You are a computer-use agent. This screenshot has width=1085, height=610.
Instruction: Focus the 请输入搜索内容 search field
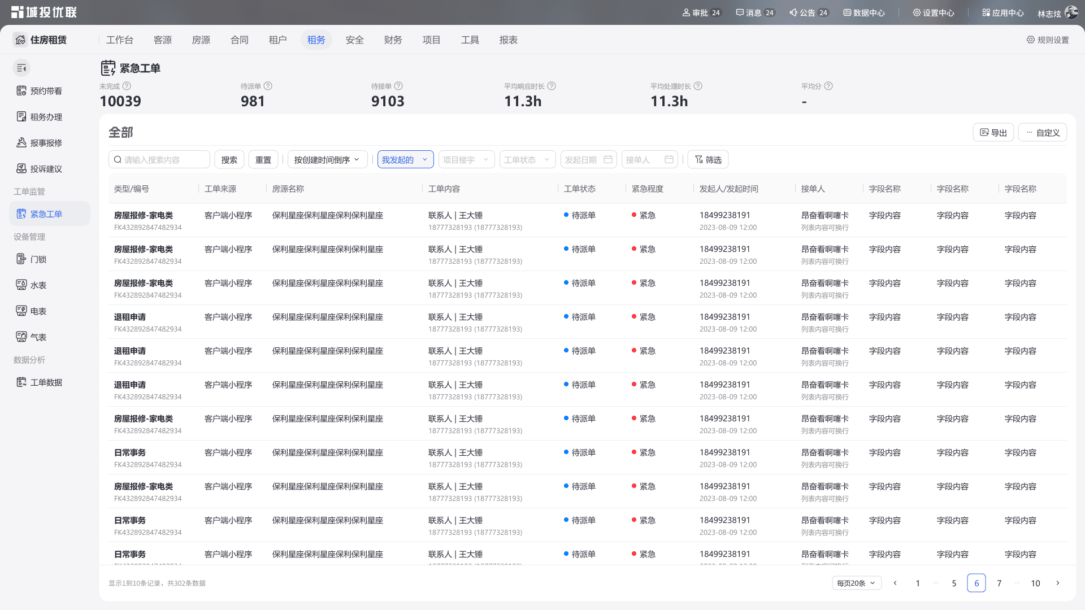(159, 160)
